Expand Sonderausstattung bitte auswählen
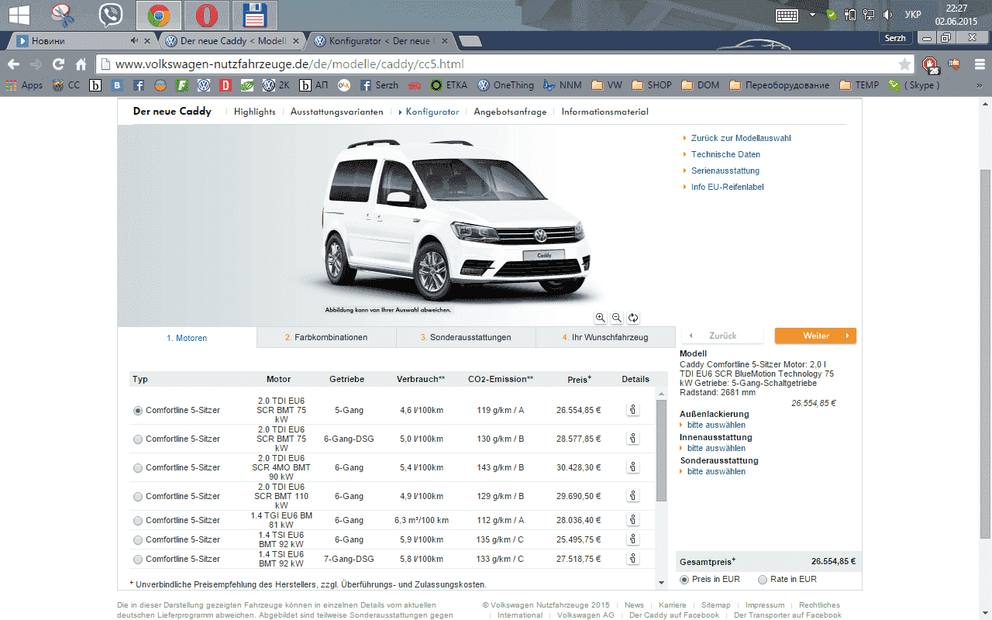 point(716,471)
